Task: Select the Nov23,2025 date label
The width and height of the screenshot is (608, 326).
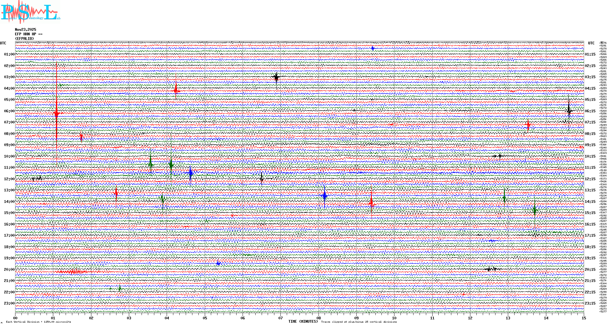Action: tap(25, 30)
